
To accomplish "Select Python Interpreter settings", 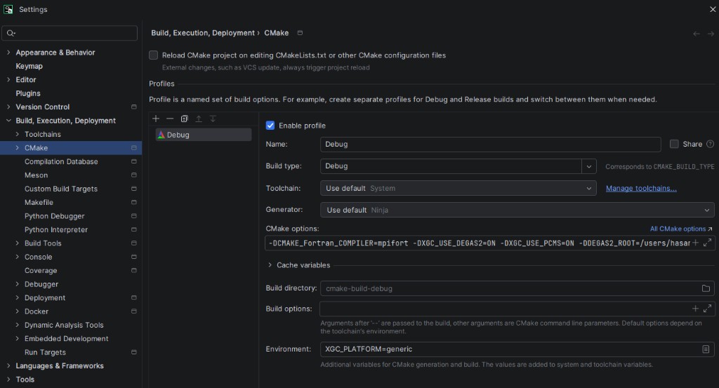I will 56,229.
